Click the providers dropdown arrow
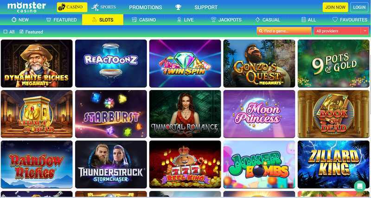This screenshot has height=198, width=371. pyautogui.click(x=365, y=31)
